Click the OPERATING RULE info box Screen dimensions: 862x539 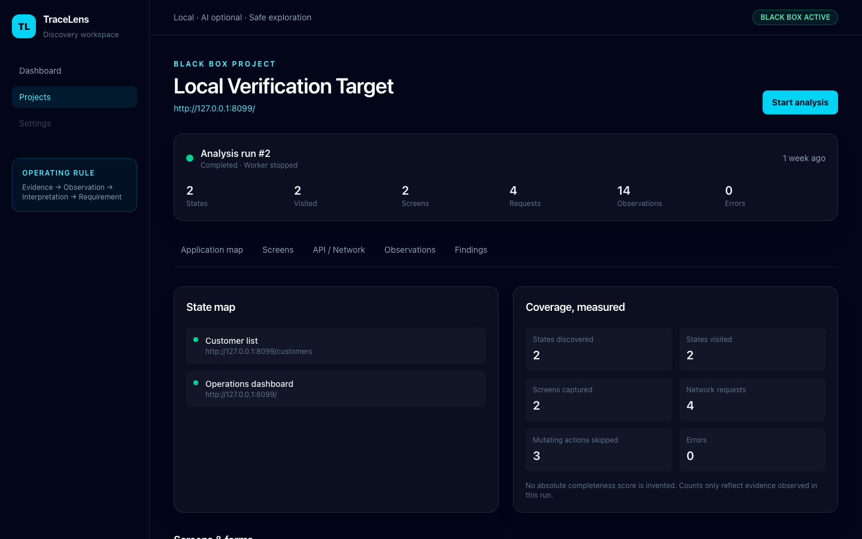(x=74, y=185)
